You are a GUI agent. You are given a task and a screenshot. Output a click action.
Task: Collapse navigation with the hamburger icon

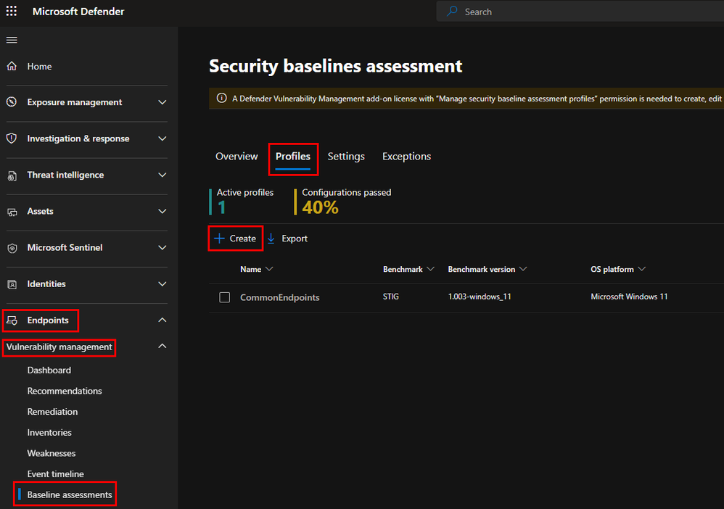[12, 40]
